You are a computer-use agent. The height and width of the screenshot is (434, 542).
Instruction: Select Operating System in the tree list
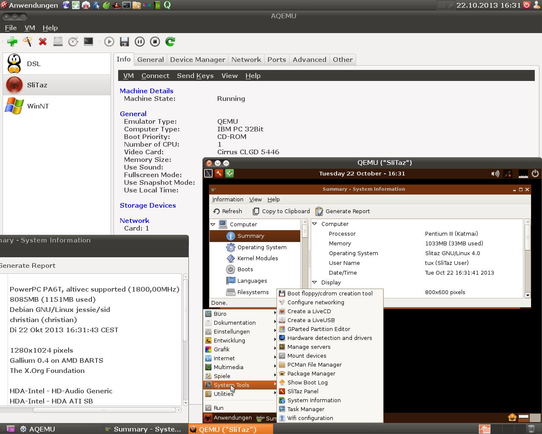[x=261, y=247]
